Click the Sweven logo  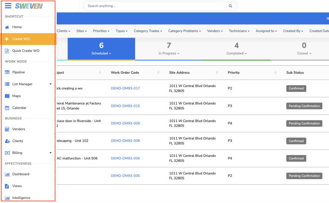pos(29,6)
